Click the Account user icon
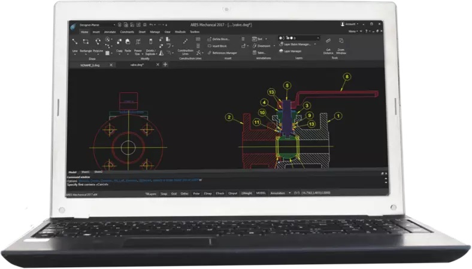This screenshot has height=269, width=472. tap(342, 24)
